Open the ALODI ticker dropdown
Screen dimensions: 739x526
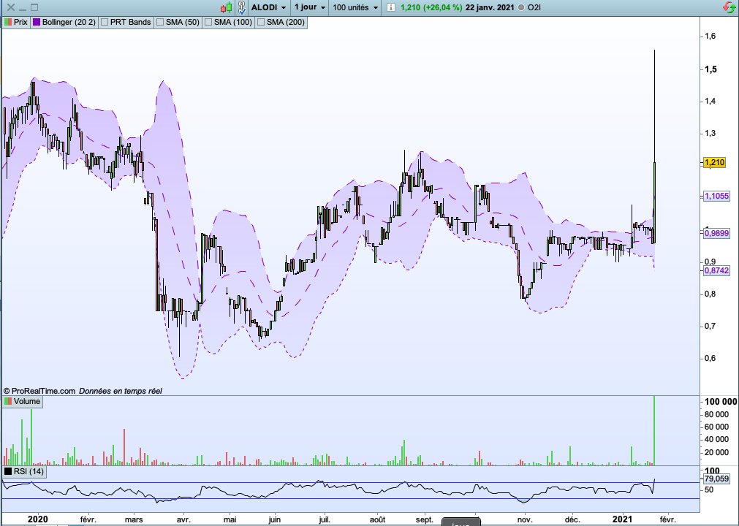pos(269,7)
